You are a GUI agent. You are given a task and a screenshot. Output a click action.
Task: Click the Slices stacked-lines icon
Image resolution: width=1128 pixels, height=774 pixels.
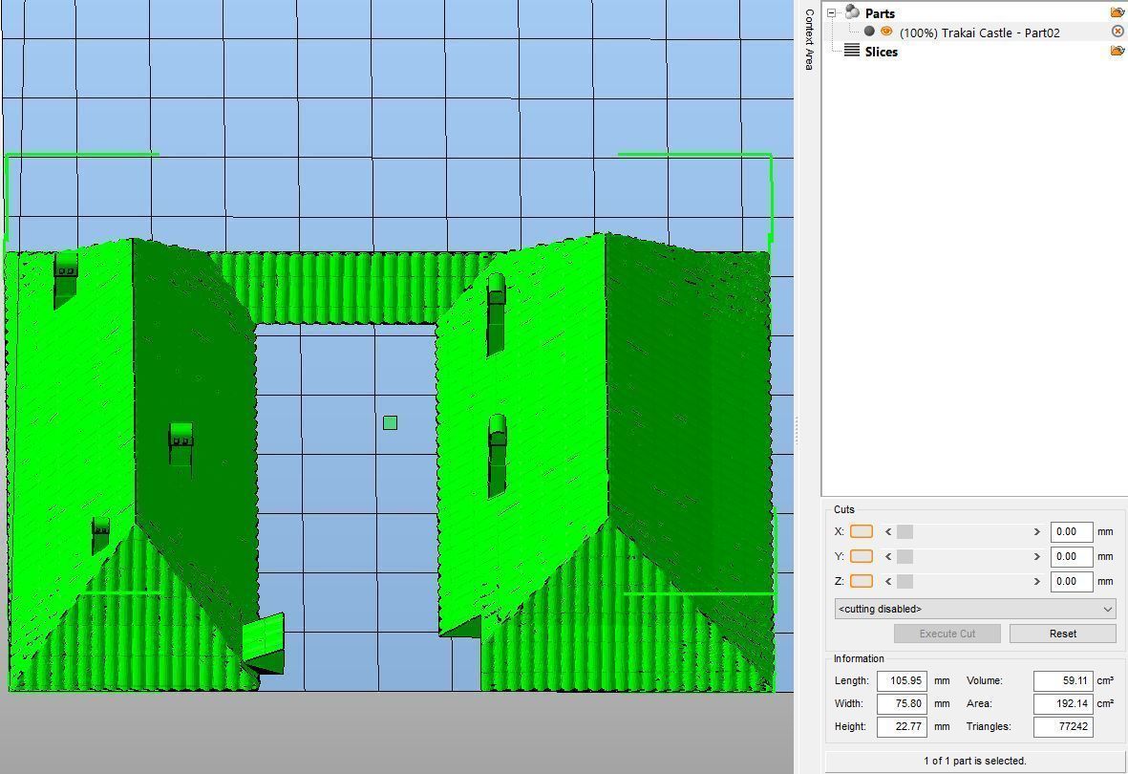pos(852,51)
